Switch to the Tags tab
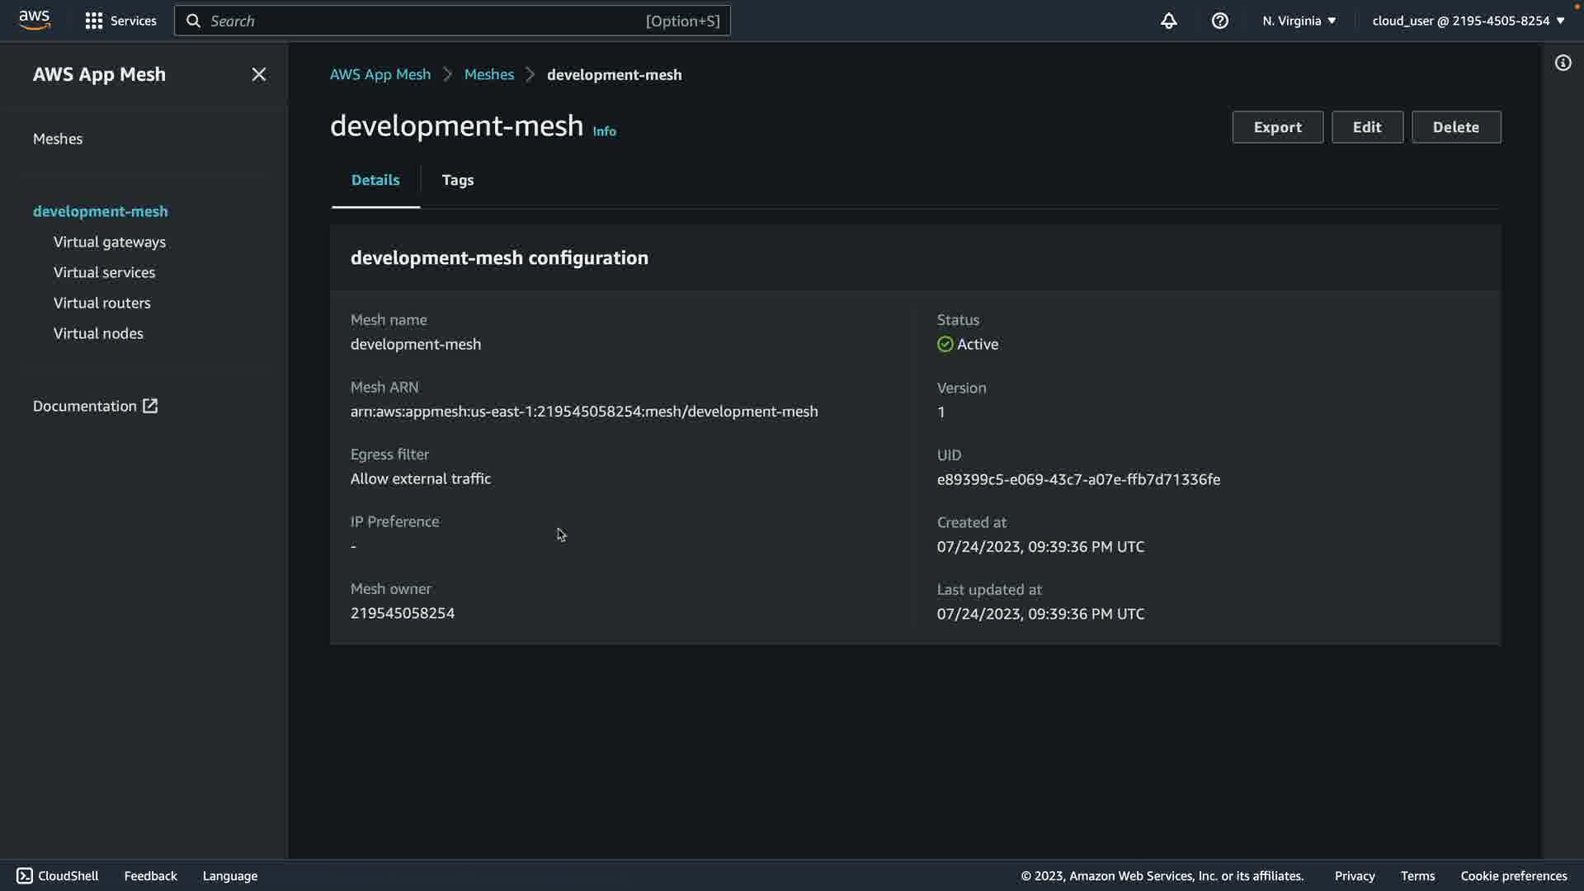This screenshot has height=891, width=1584. [457, 180]
